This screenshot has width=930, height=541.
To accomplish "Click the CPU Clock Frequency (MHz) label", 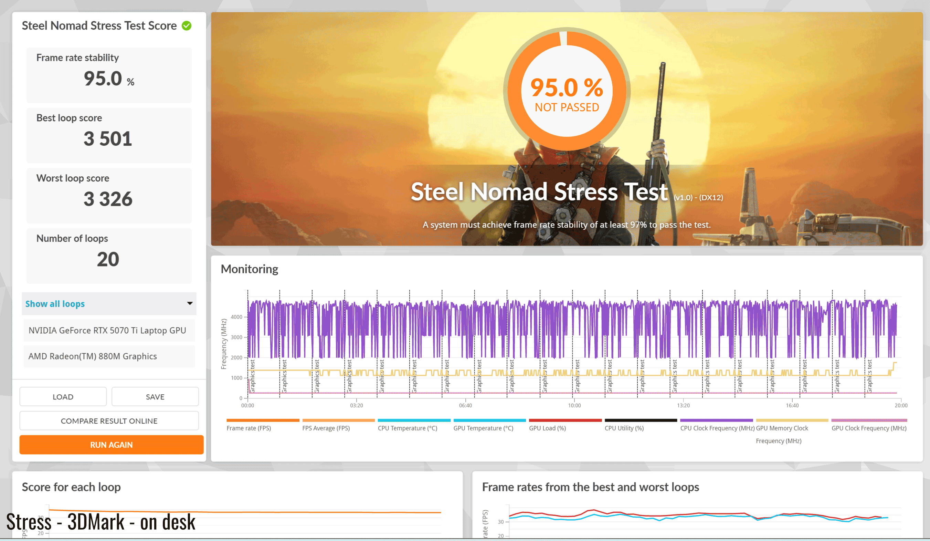I will point(717,428).
